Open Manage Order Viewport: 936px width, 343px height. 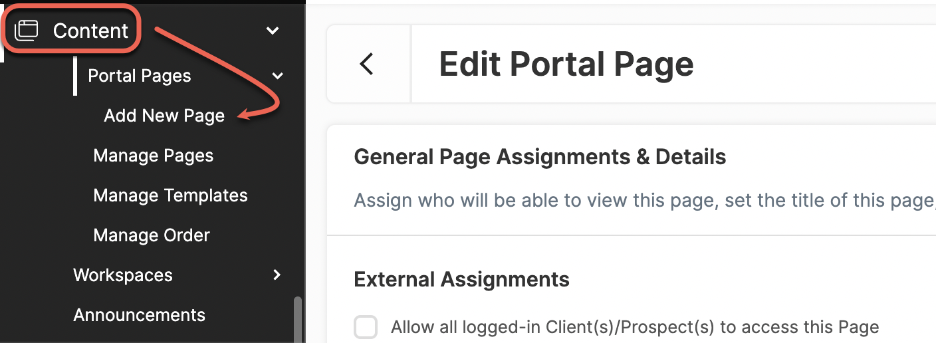coord(152,235)
